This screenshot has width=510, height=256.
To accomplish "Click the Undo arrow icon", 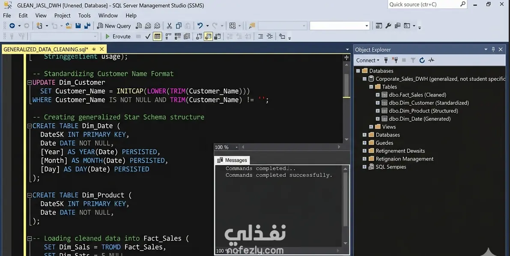I will (200, 26).
